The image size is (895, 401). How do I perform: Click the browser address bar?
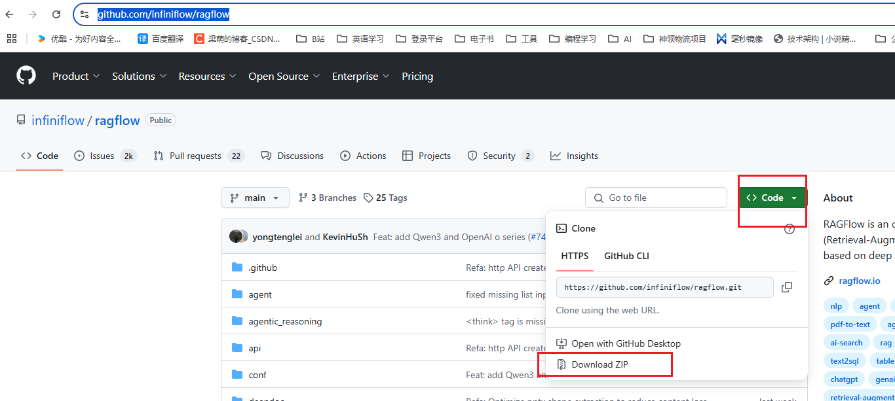[485, 14]
